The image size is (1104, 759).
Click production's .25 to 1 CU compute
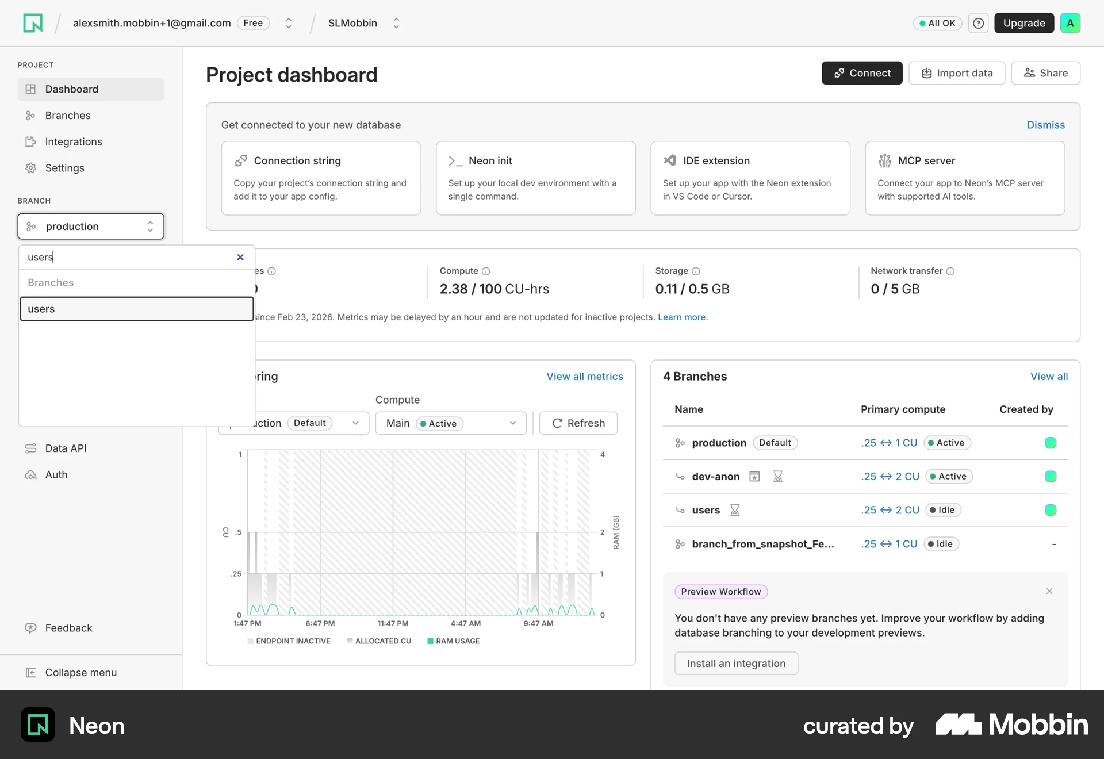point(889,443)
